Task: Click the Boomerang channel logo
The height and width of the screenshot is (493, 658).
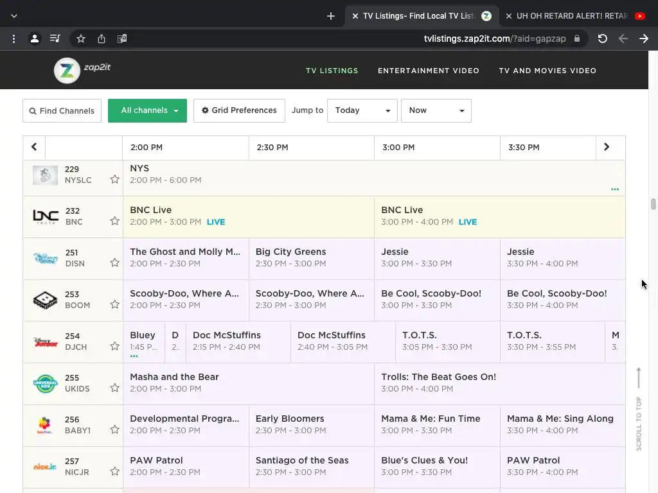Action: pos(46,300)
